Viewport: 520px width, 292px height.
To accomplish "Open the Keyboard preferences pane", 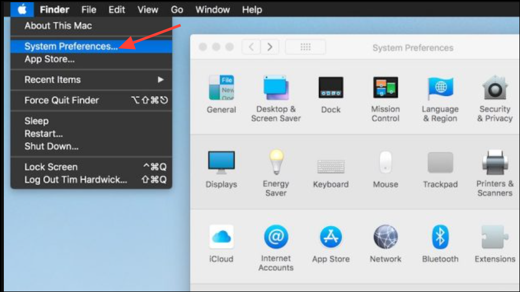I will pos(331,173).
